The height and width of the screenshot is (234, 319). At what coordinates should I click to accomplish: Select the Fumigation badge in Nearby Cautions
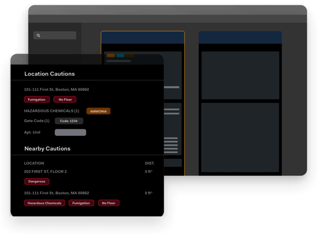pyautogui.click(x=81, y=203)
